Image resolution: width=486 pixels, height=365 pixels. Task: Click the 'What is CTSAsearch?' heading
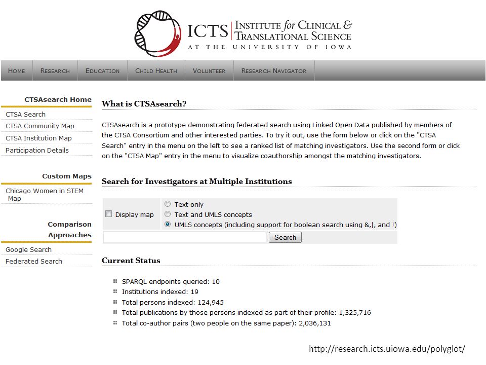coord(144,103)
